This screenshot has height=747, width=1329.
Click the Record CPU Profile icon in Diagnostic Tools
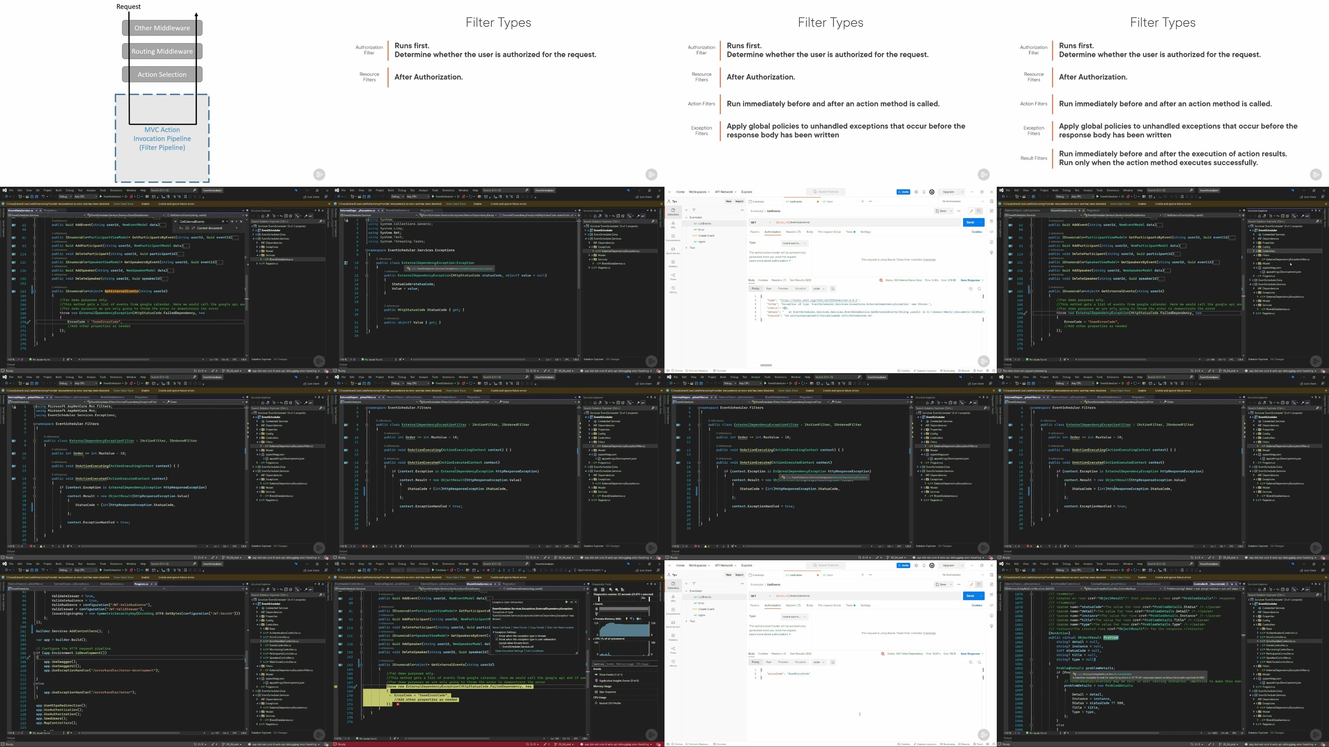[596, 703]
